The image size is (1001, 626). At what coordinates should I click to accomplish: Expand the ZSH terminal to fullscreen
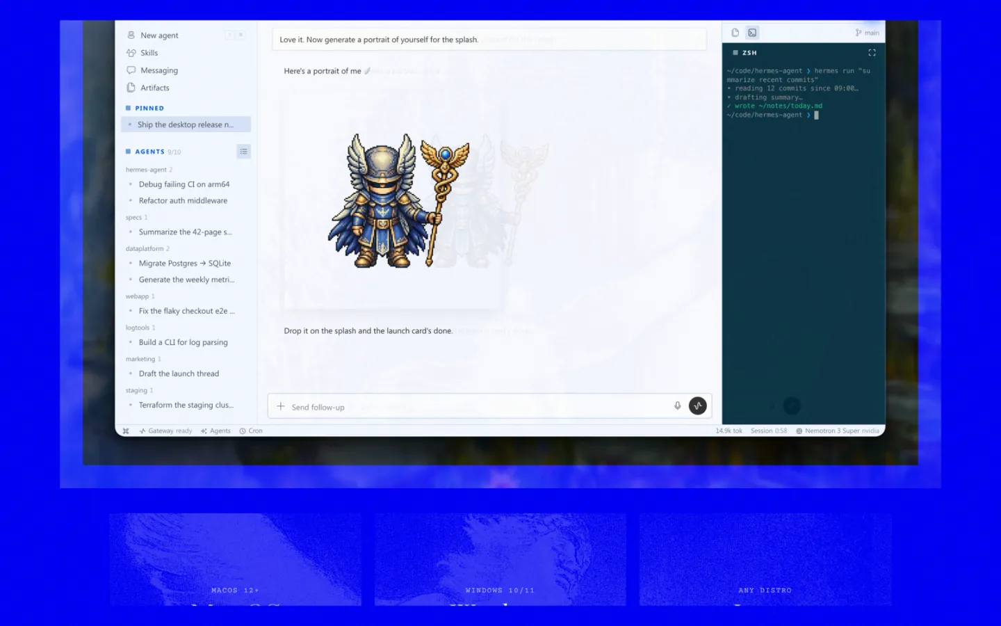pos(872,52)
